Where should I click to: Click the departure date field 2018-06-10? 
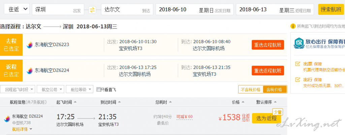(x=194, y=9)
